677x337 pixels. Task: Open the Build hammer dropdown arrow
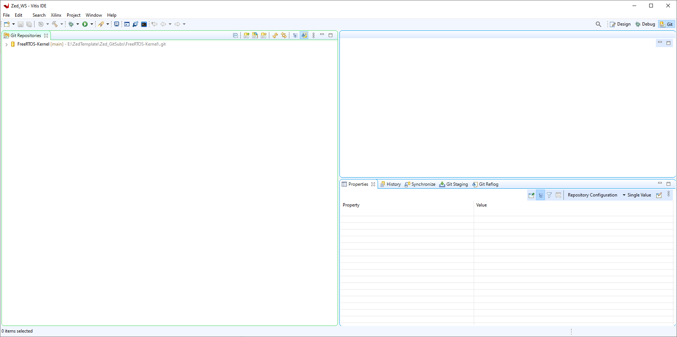click(62, 24)
